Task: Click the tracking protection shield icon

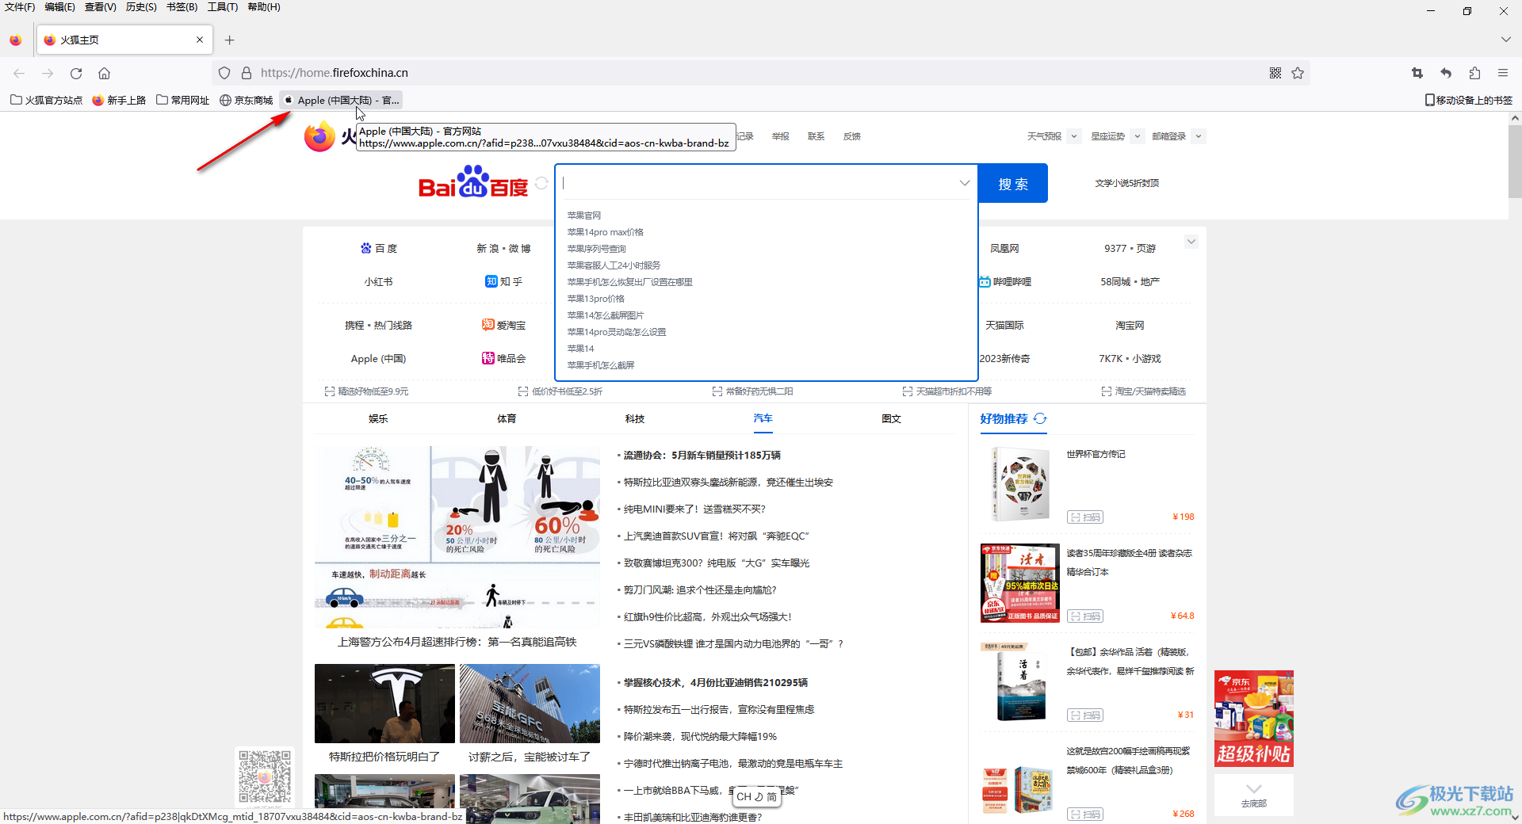Action: (x=224, y=73)
